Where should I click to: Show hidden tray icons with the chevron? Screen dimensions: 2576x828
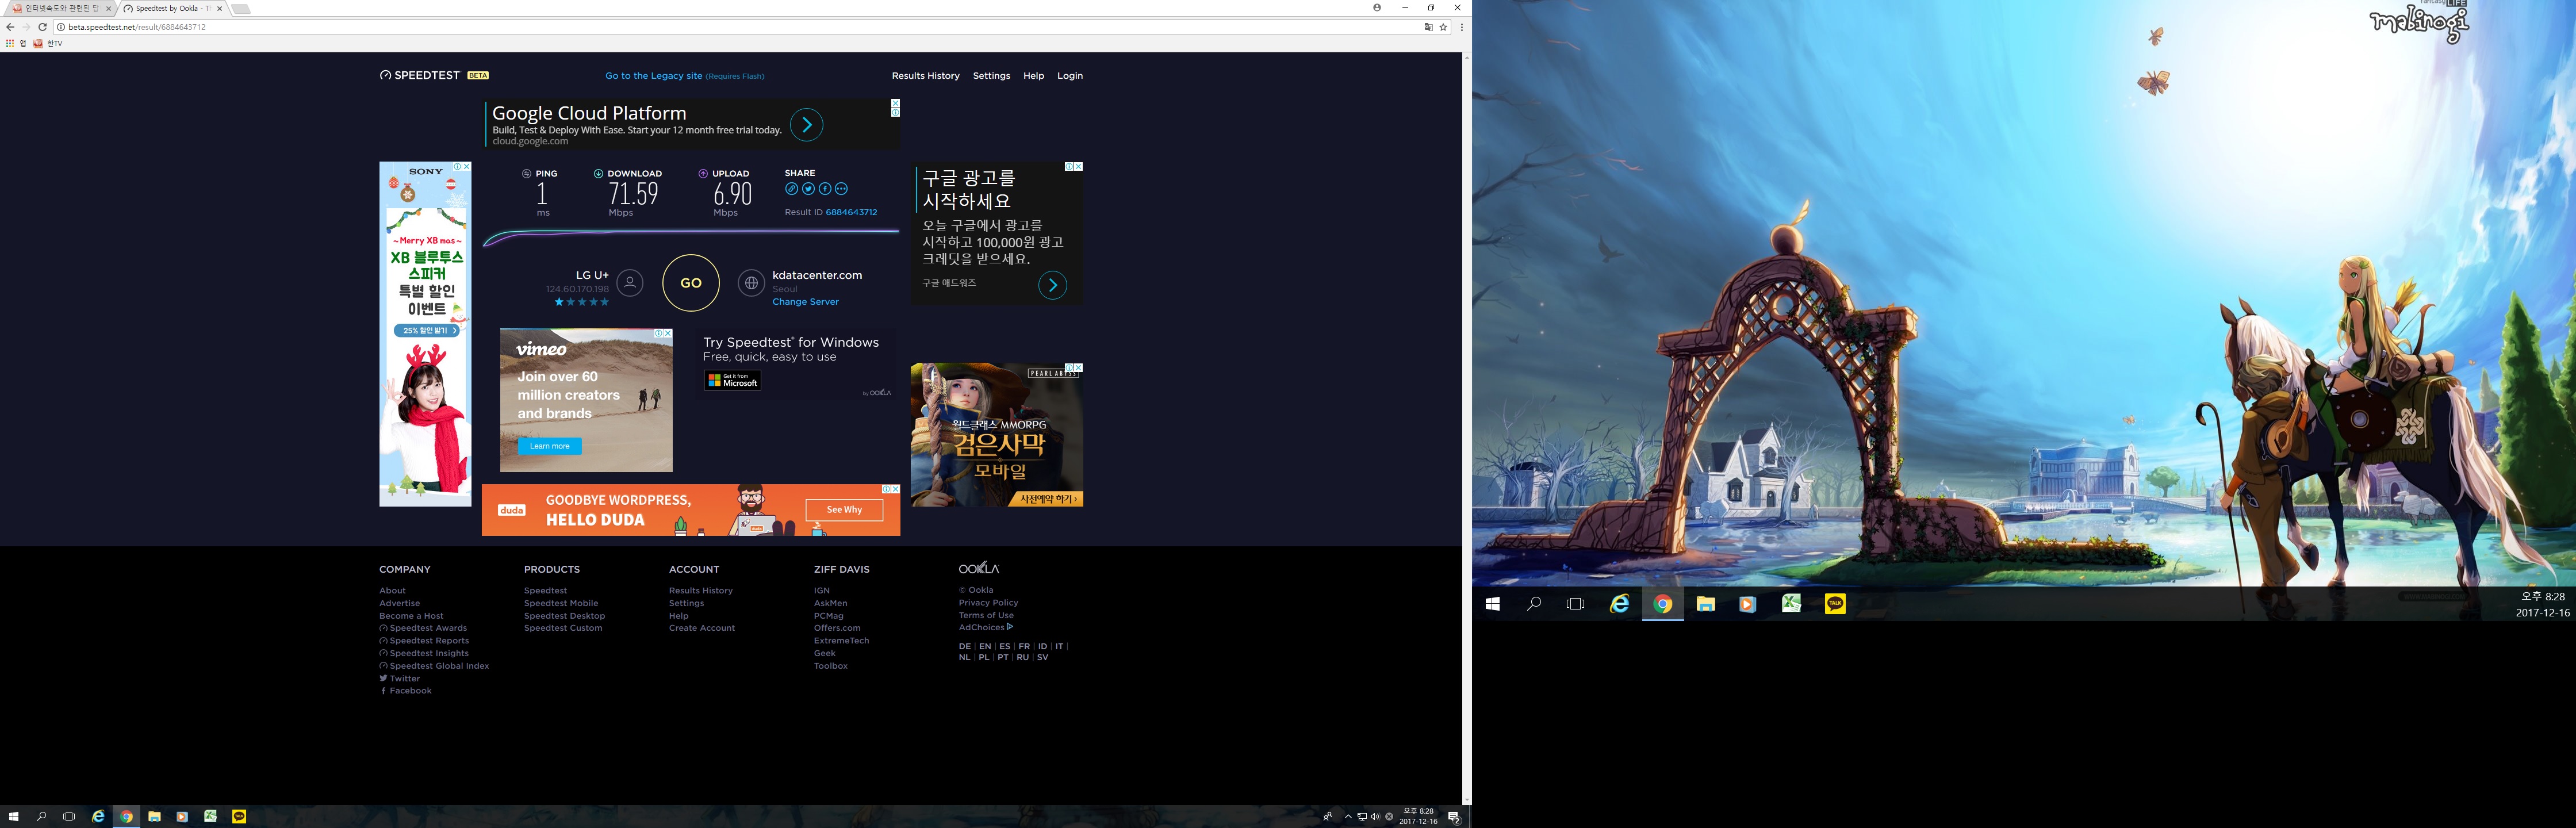click(x=1348, y=817)
